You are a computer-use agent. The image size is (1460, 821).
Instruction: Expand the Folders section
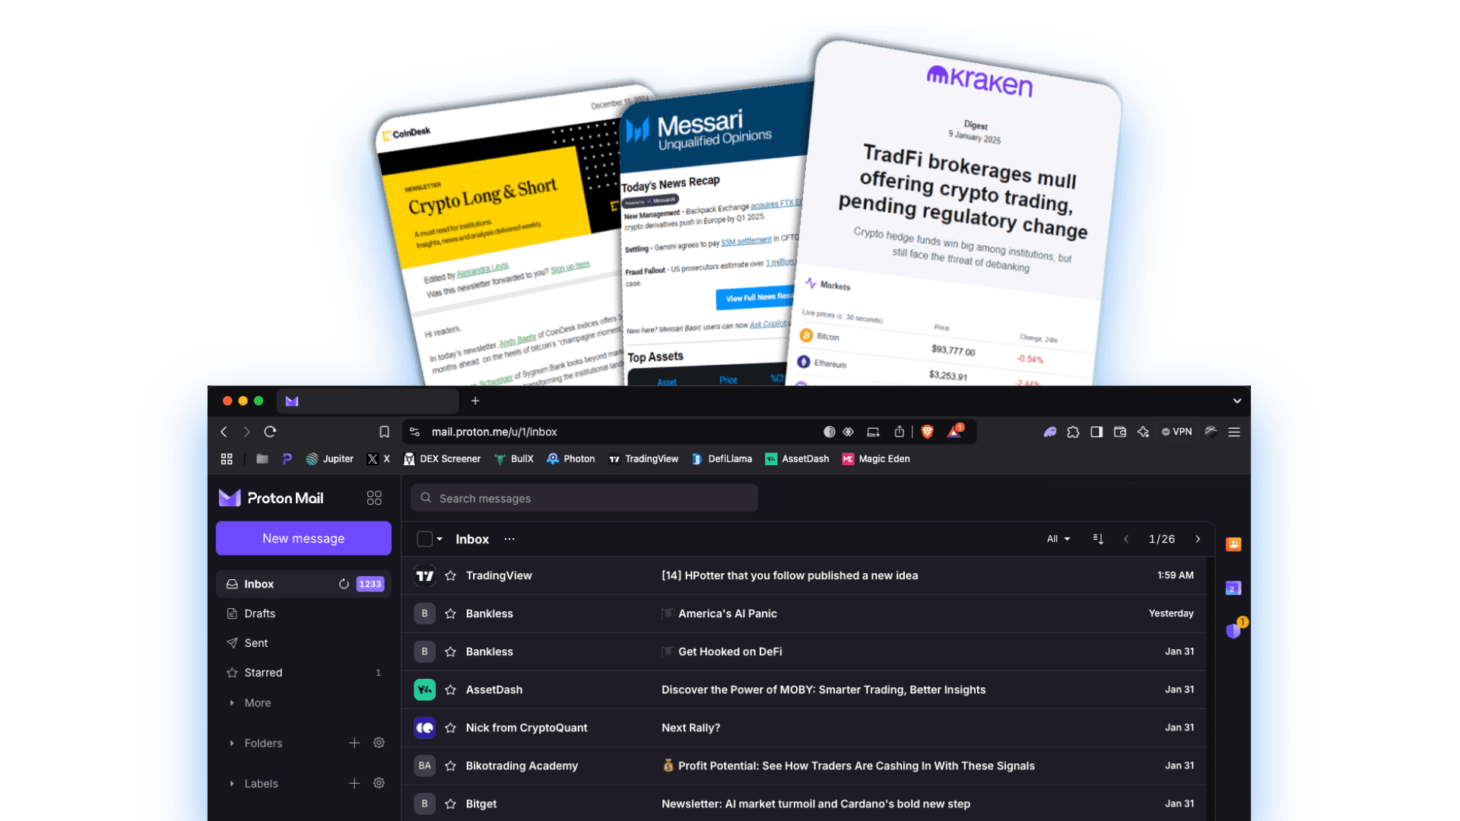[x=256, y=743]
